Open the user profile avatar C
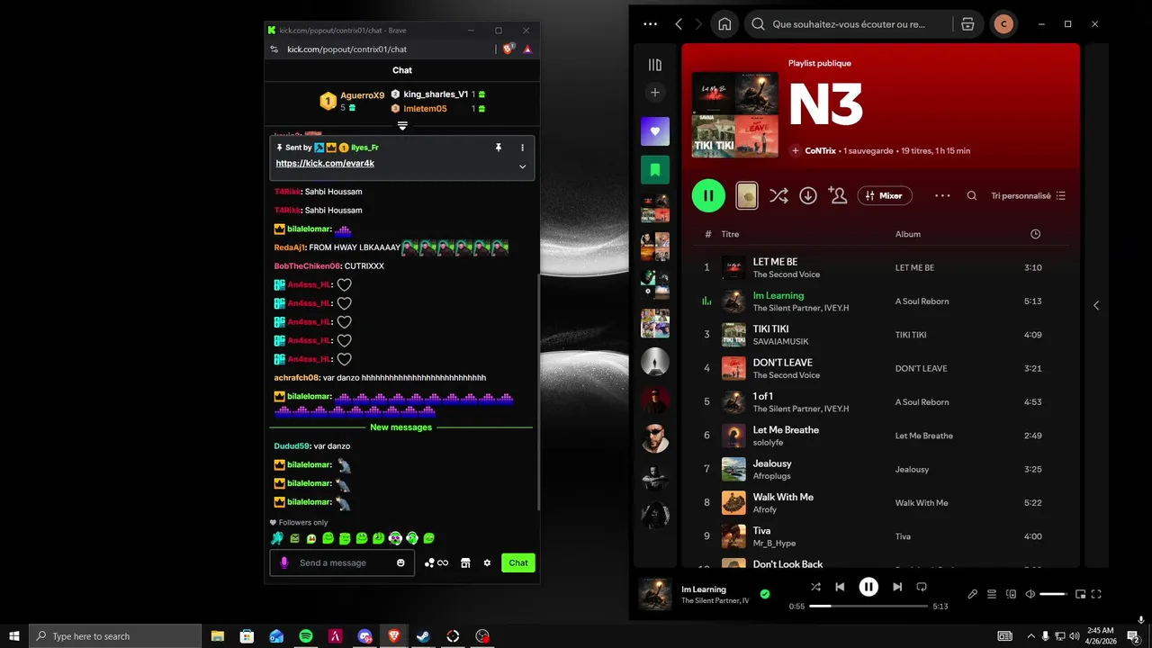This screenshot has height=648, width=1152. (1003, 24)
